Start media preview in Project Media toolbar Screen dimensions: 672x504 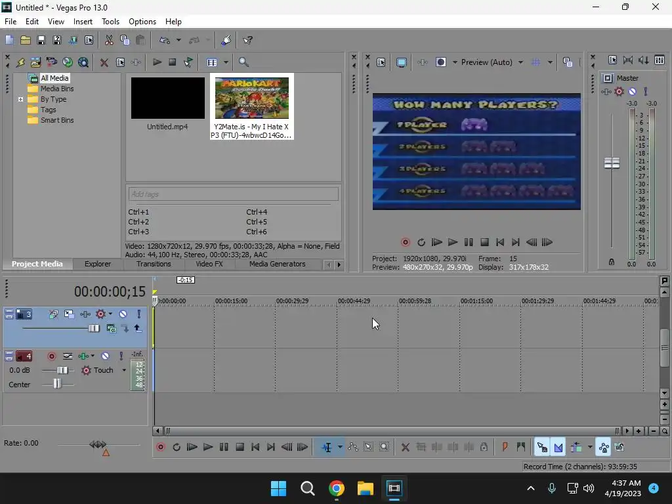point(157,62)
